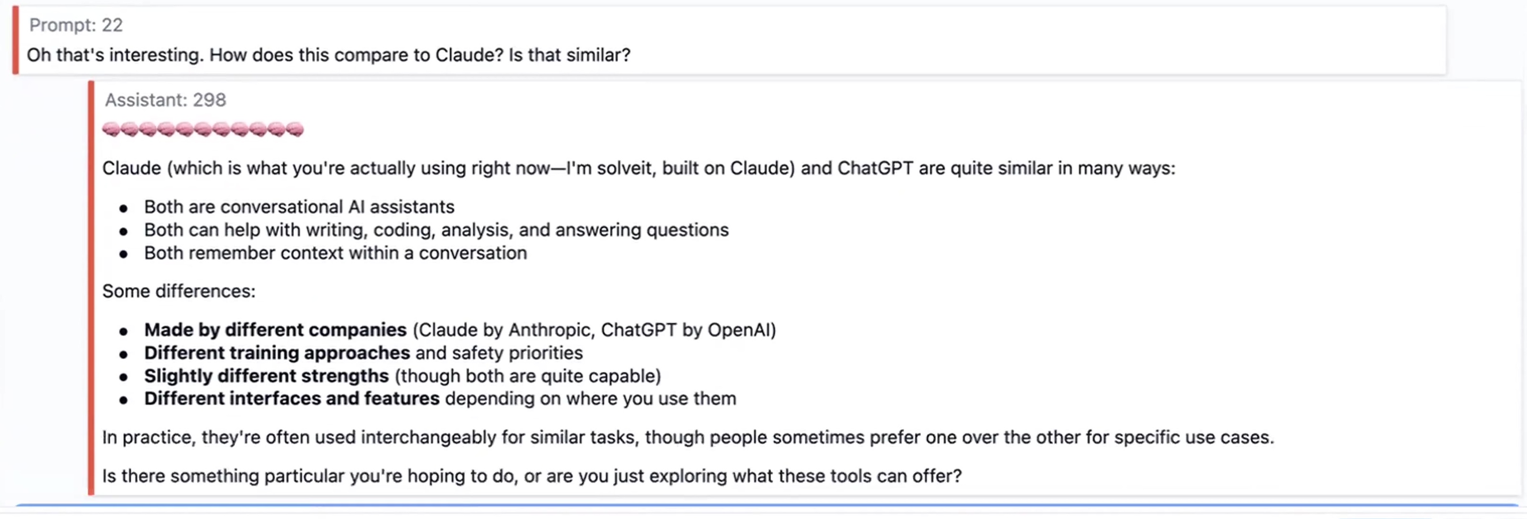Click the first brain emoji in the row
1527x519 pixels.
(111, 129)
